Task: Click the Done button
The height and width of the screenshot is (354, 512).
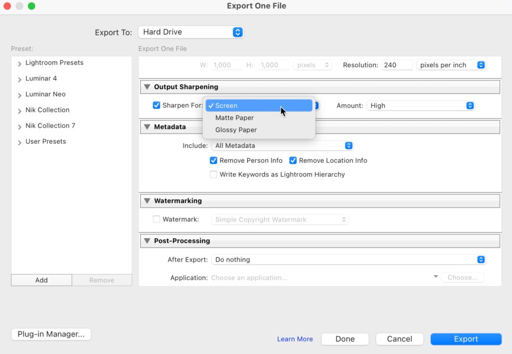Action: coord(345,339)
